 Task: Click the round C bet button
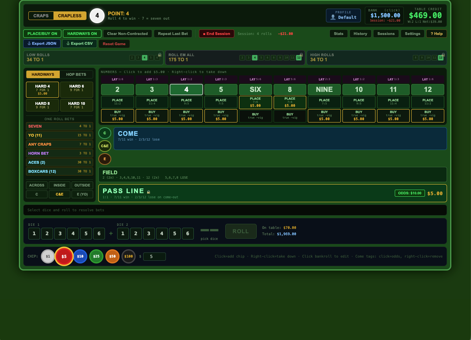pos(105,133)
